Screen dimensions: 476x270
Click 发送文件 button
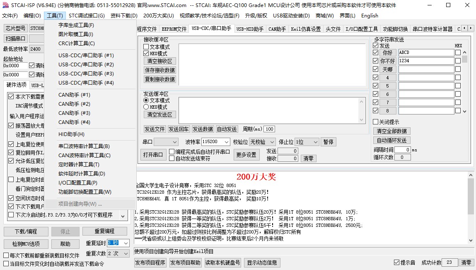pyautogui.click(x=155, y=129)
